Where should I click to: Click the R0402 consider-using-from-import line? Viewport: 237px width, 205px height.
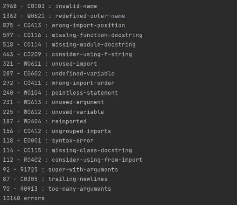point(72,160)
